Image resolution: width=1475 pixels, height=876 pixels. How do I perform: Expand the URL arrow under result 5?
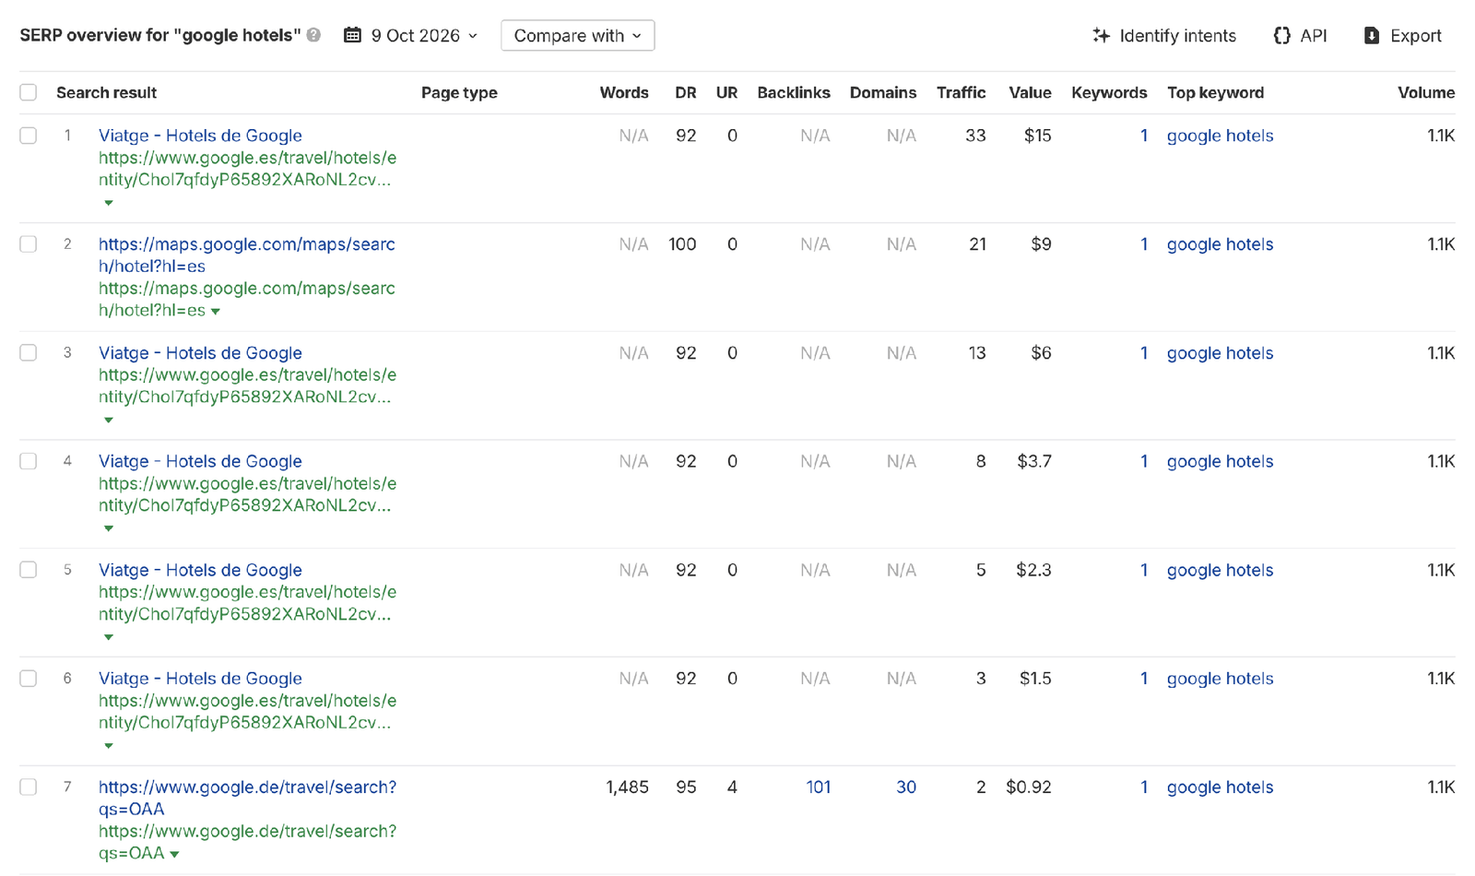109,637
